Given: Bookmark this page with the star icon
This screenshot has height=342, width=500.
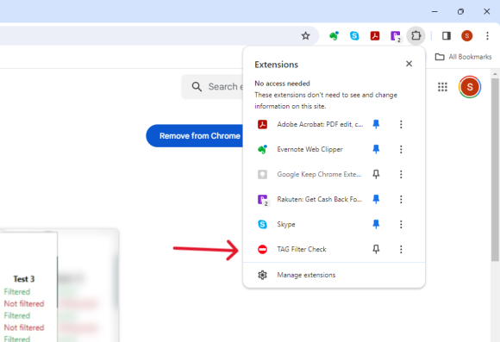Looking at the screenshot, I should tap(305, 35).
